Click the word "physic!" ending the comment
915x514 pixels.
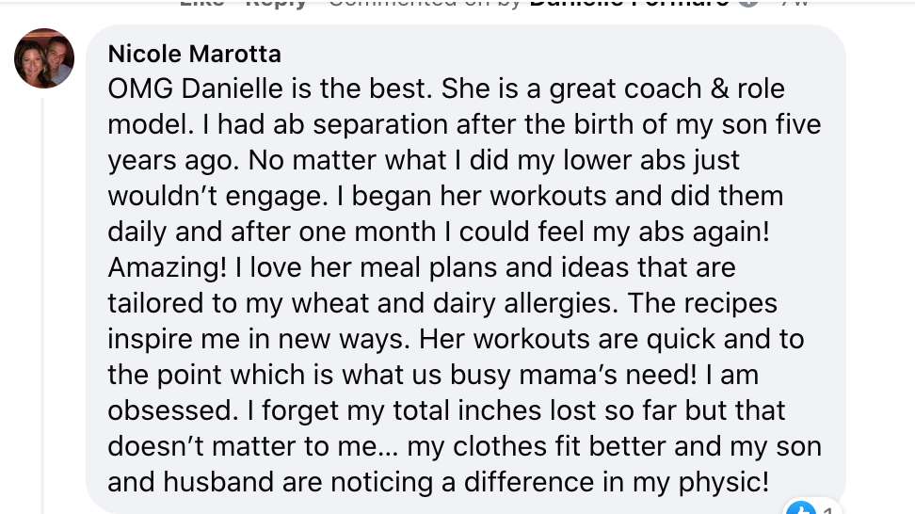724,483
